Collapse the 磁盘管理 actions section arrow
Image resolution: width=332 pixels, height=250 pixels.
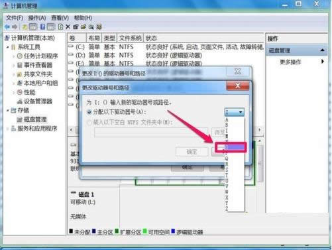322,50
